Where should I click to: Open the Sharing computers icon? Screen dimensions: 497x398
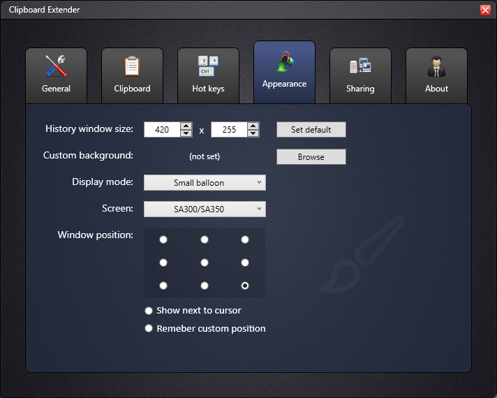coord(360,66)
